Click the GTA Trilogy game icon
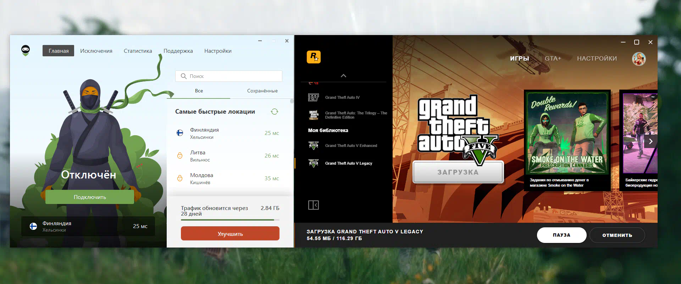Screen dimensions: 681x284 point(314,115)
